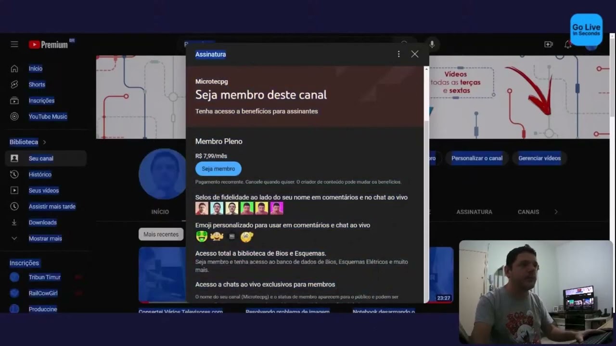Image resolution: width=616 pixels, height=346 pixels.
Task: Click the Membro Pleno tier title
Action: (x=219, y=141)
